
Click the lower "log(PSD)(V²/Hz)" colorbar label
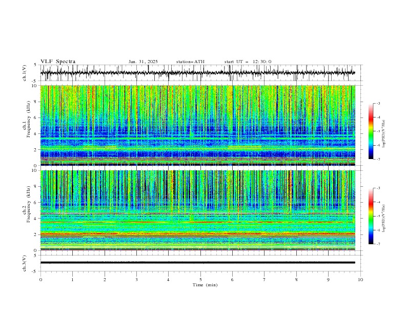coord(383,219)
